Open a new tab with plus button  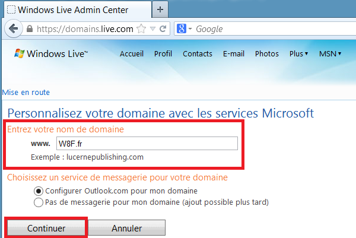click(160, 9)
